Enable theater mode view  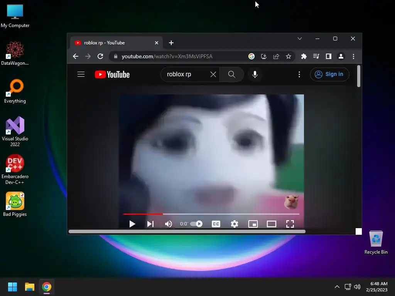(x=271, y=224)
